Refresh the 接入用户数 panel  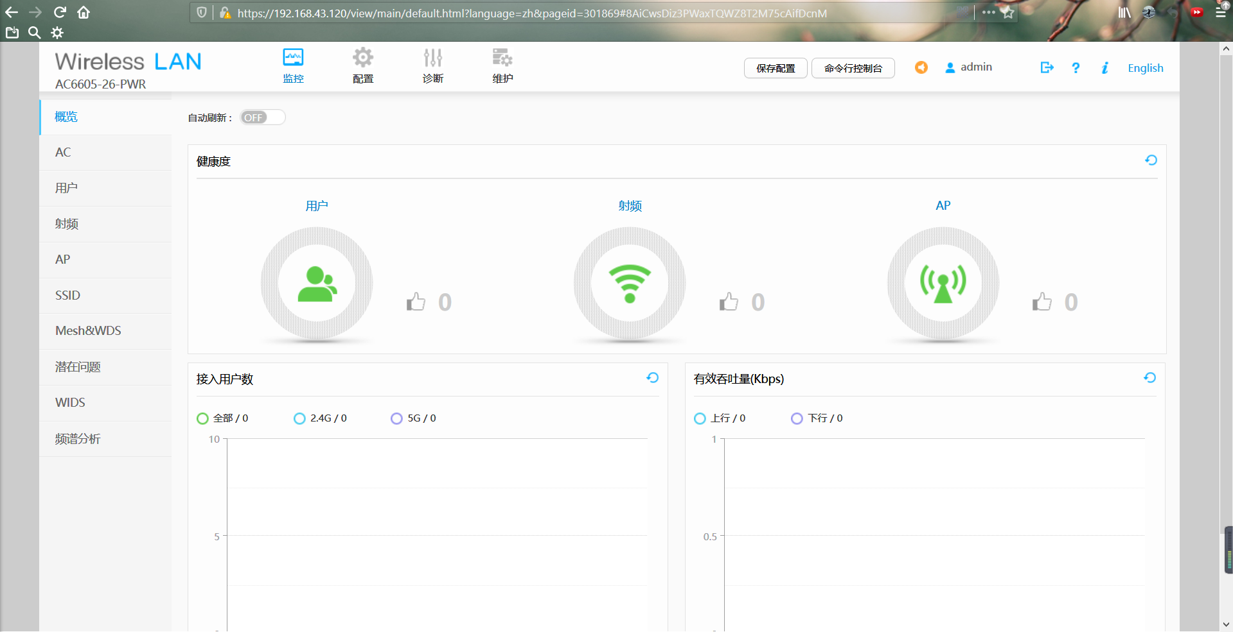pos(652,378)
